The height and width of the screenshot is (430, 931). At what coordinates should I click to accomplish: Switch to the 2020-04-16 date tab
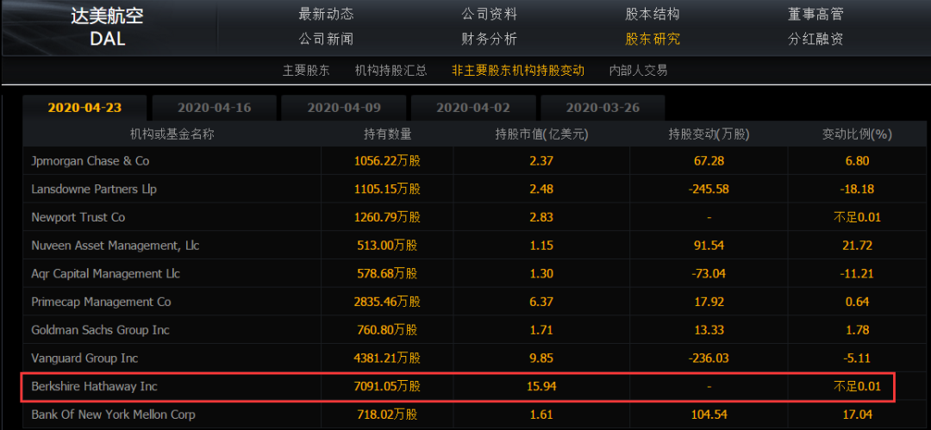(215, 108)
